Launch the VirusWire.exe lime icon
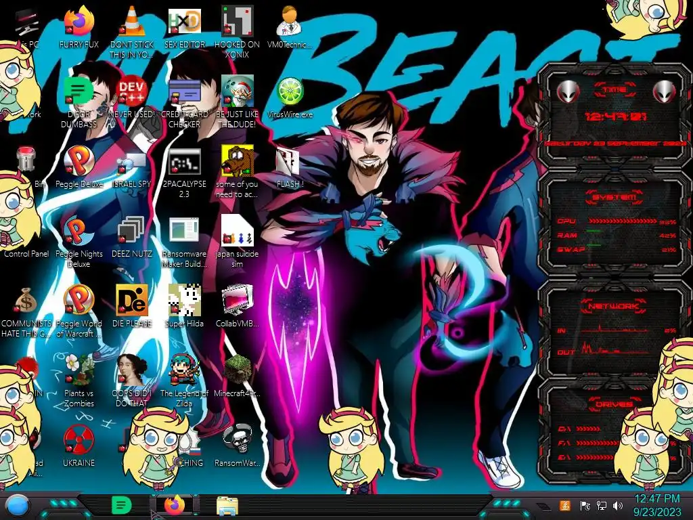 click(x=290, y=91)
